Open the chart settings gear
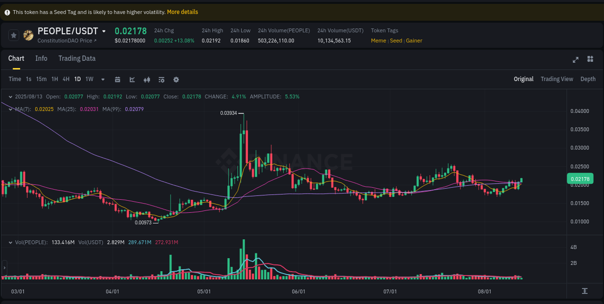 click(176, 79)
